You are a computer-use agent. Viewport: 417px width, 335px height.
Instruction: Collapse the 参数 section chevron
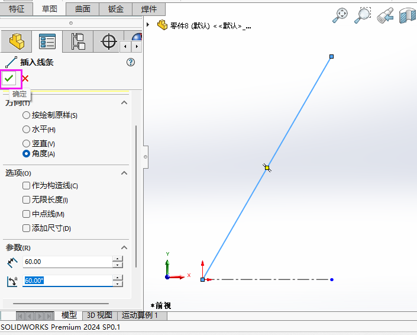(124, 247)
